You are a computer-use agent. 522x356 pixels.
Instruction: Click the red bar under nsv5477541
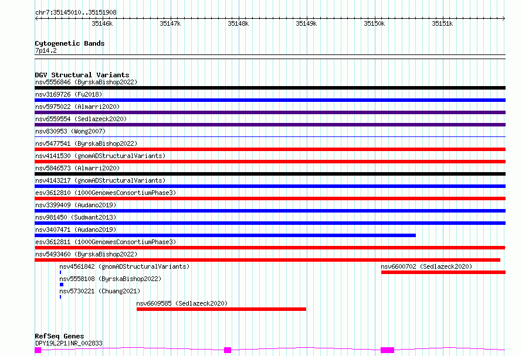click(270, 149)
